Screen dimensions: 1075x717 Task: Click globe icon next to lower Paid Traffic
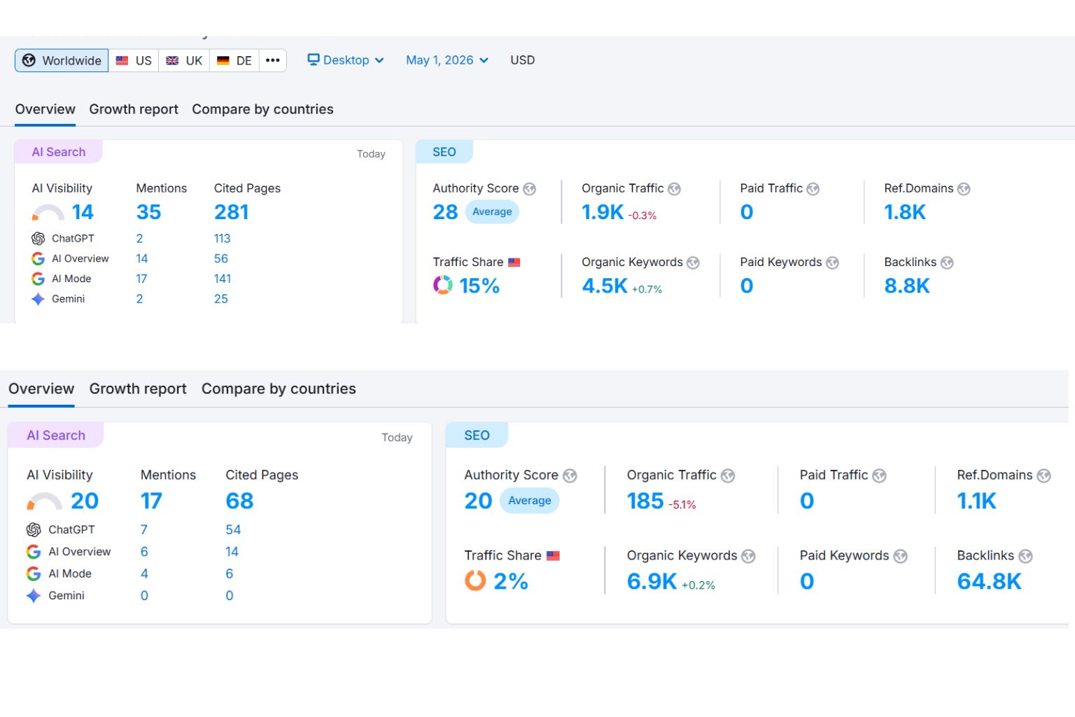[x=880, y=476]
